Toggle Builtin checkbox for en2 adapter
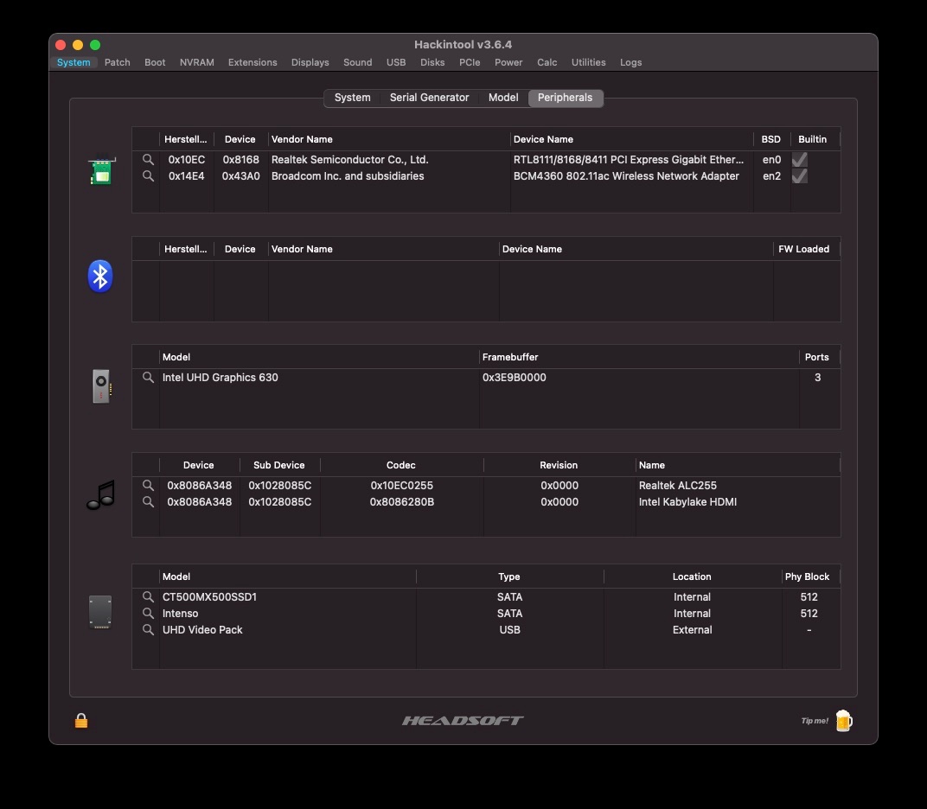This screenshot has width=927, height=809. [799, 176]
